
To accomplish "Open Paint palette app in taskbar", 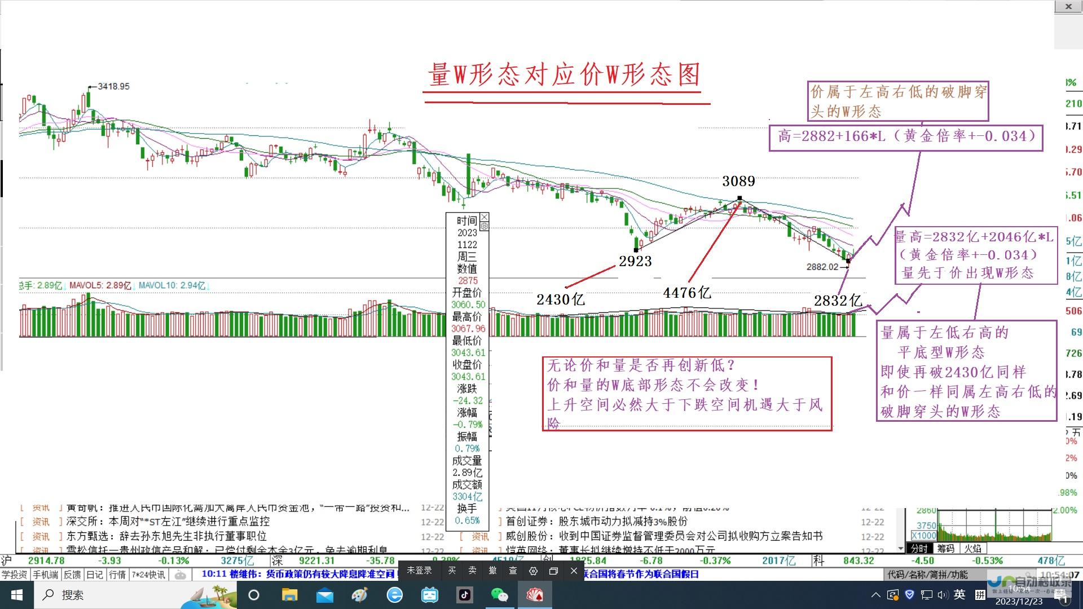I will pos(359,595).
